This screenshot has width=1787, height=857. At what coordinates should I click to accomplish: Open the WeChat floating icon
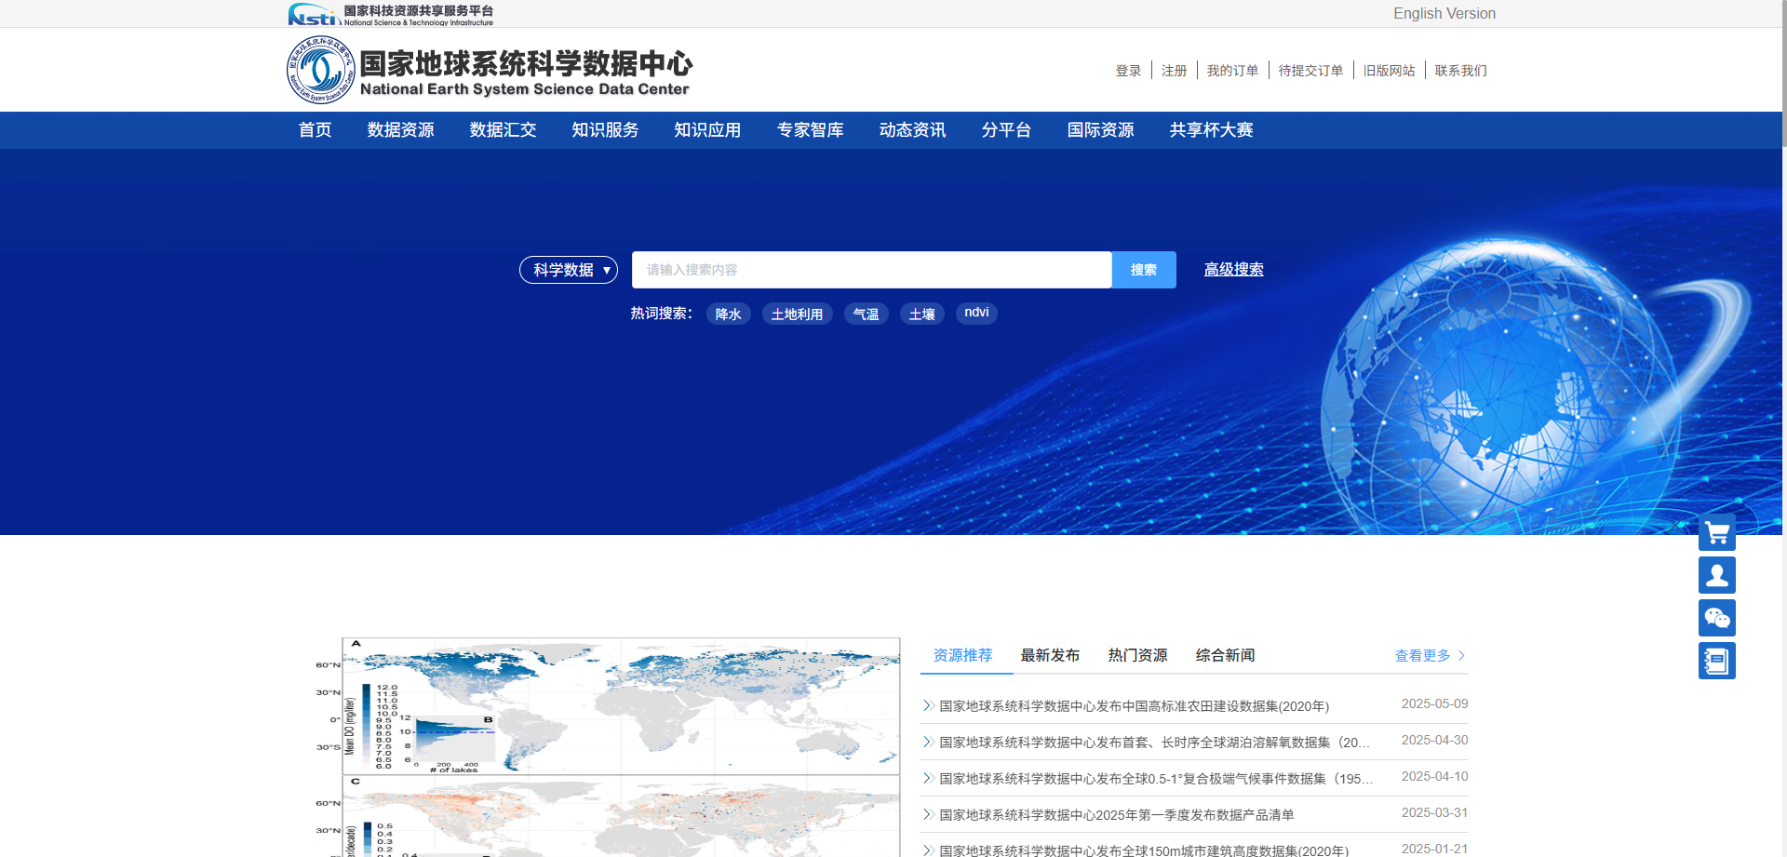(x=1716, y=618)
